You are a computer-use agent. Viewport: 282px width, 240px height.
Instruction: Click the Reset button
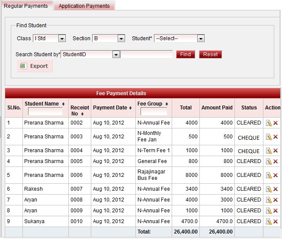point(210,54)
